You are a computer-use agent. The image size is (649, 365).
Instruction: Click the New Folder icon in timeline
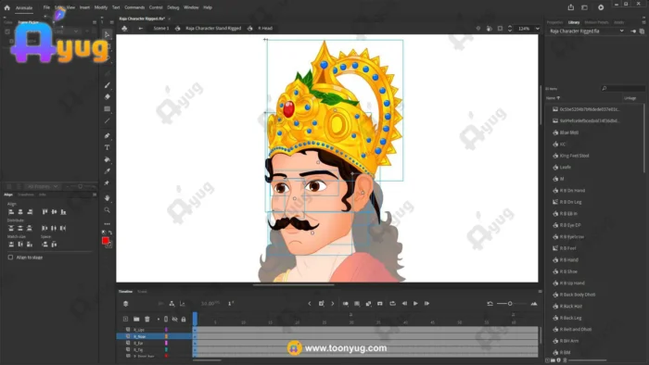(x=136, y=319)
